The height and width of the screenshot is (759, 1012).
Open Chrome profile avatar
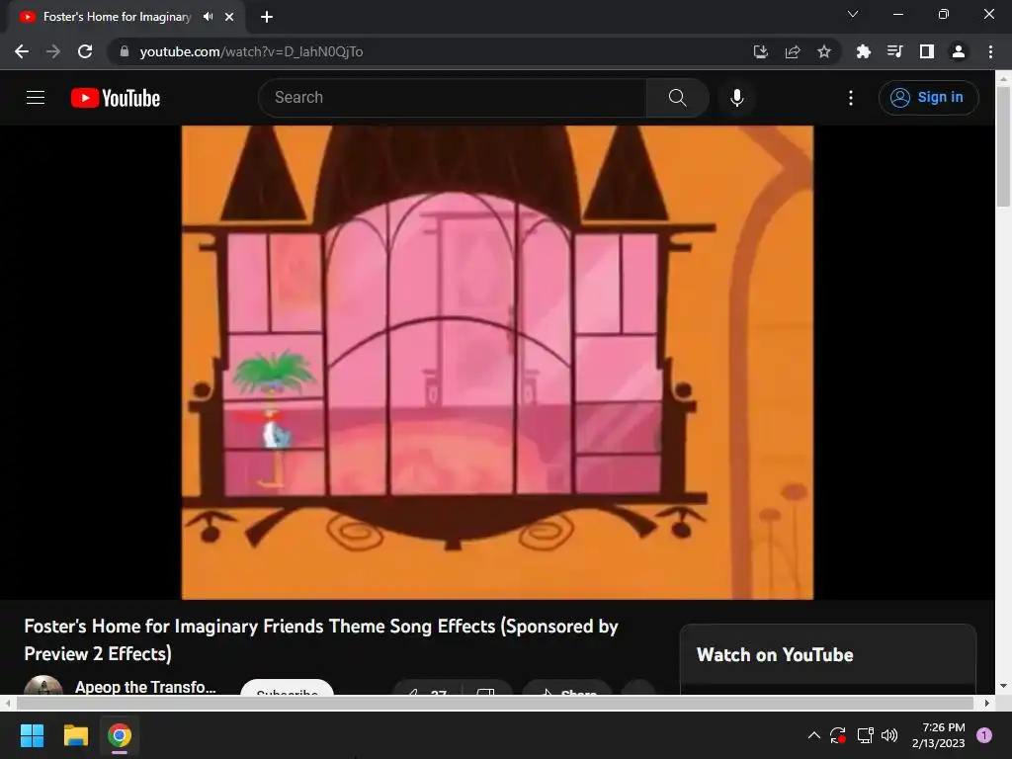tap(959, 51)
